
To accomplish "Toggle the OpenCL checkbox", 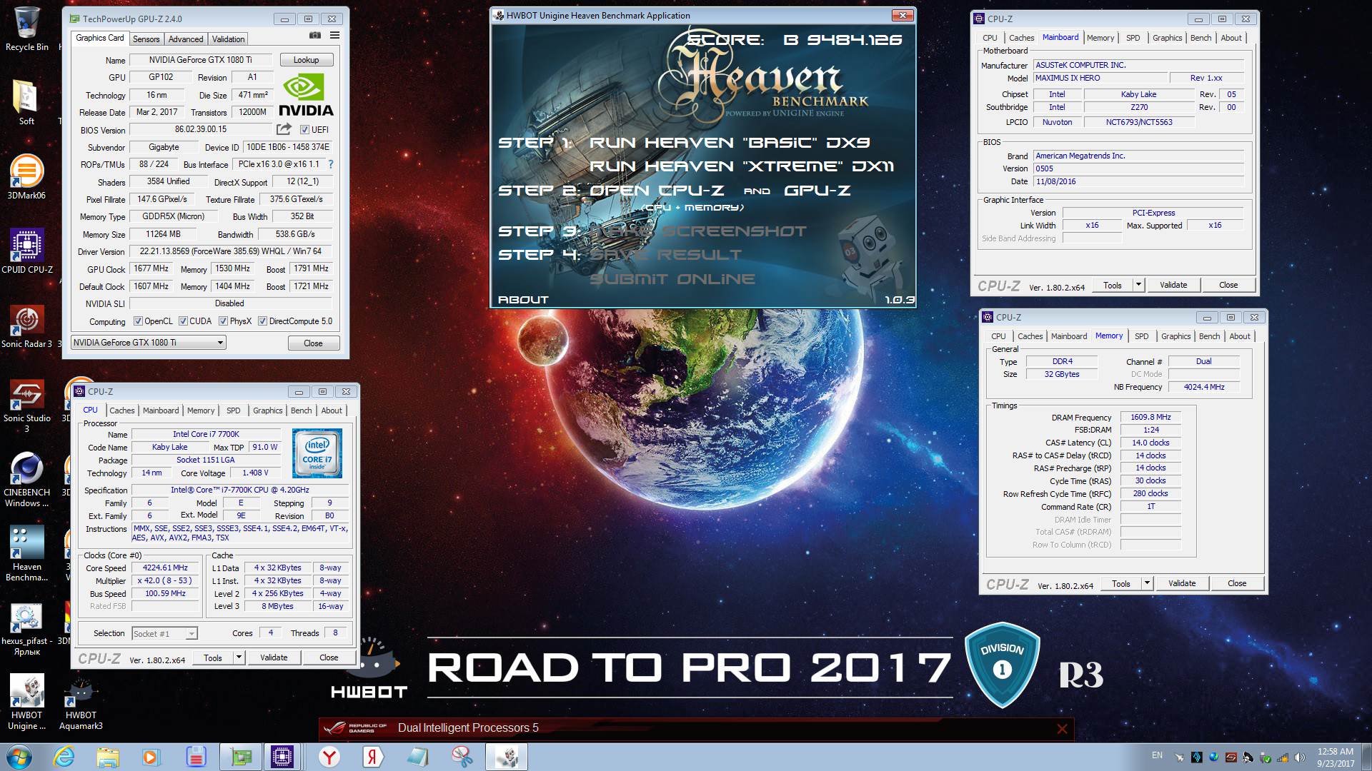I will tap(138, 321).
